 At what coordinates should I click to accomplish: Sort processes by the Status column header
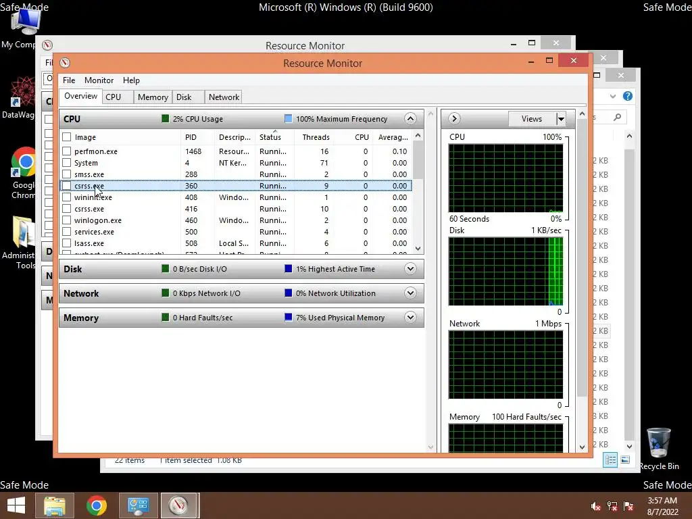(274, 137)
